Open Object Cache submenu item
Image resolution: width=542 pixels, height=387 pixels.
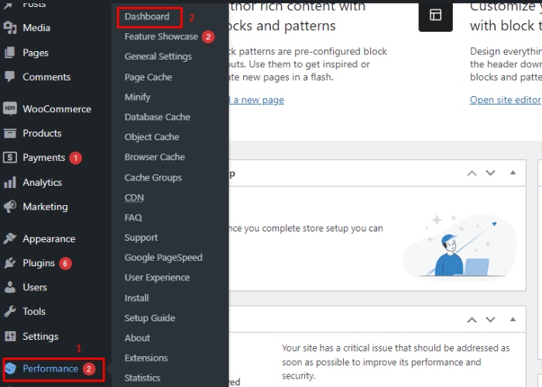click(152, 137)
